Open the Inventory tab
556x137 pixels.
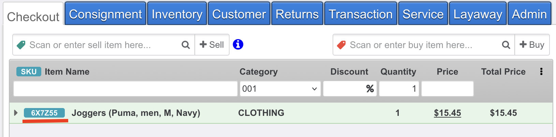click(177, 14)
